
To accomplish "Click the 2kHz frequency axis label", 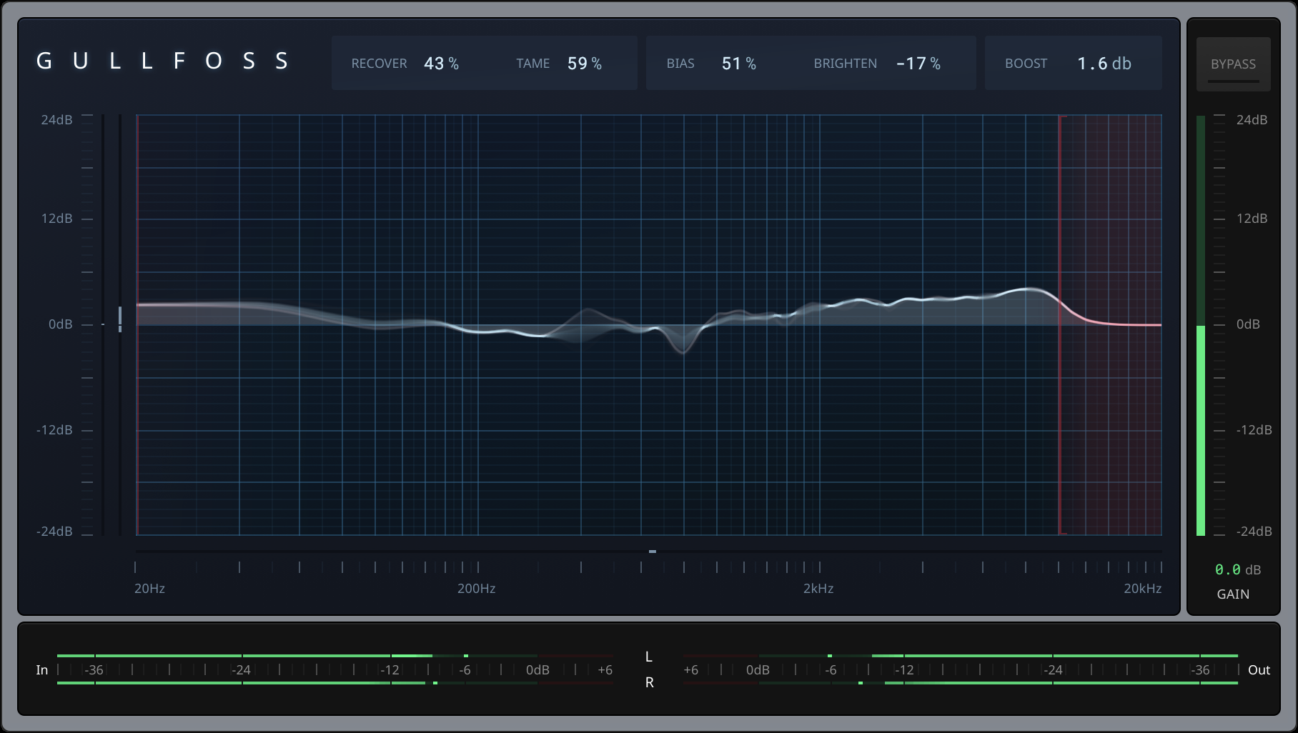I will (818, 589).
